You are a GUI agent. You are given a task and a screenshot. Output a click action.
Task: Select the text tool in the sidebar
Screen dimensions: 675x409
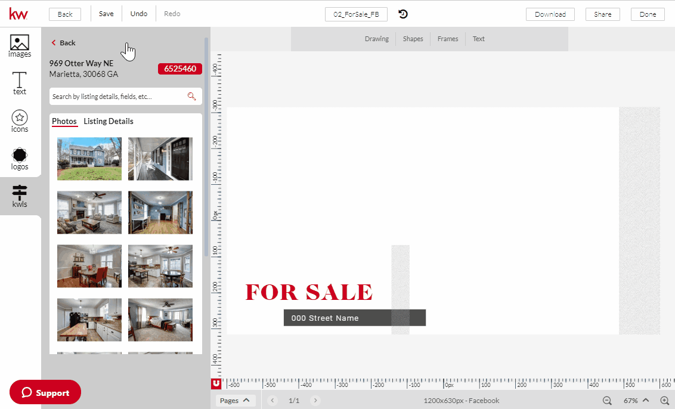20,83
